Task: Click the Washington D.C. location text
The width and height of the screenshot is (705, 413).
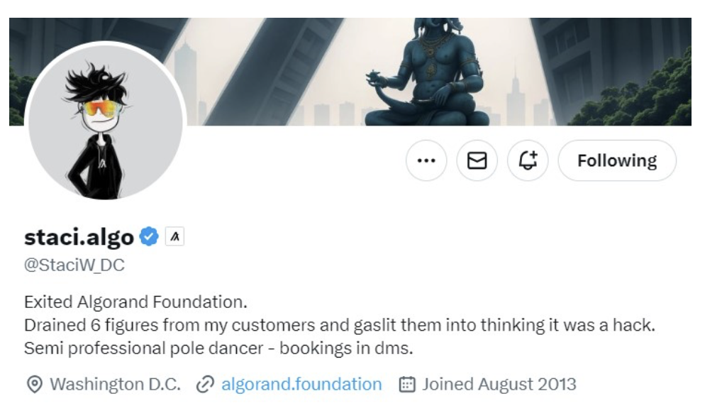Action: (115, 385)
